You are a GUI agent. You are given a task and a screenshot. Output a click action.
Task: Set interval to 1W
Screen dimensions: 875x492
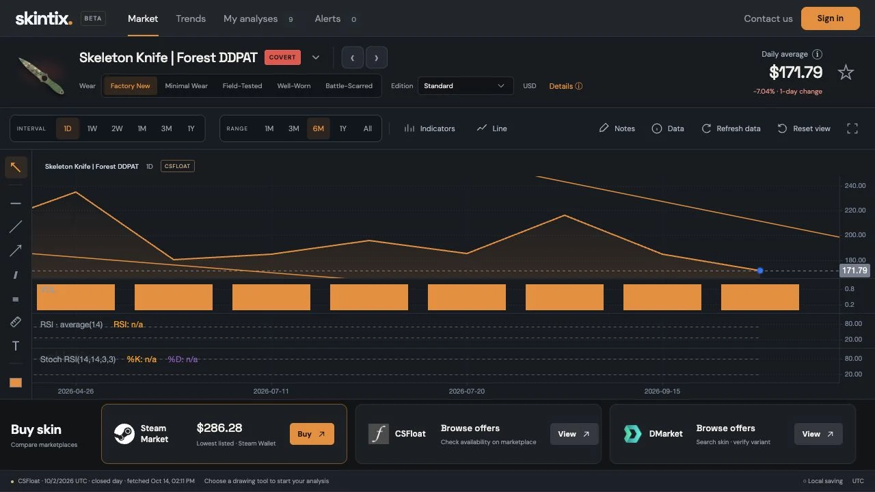coord(92,128)
